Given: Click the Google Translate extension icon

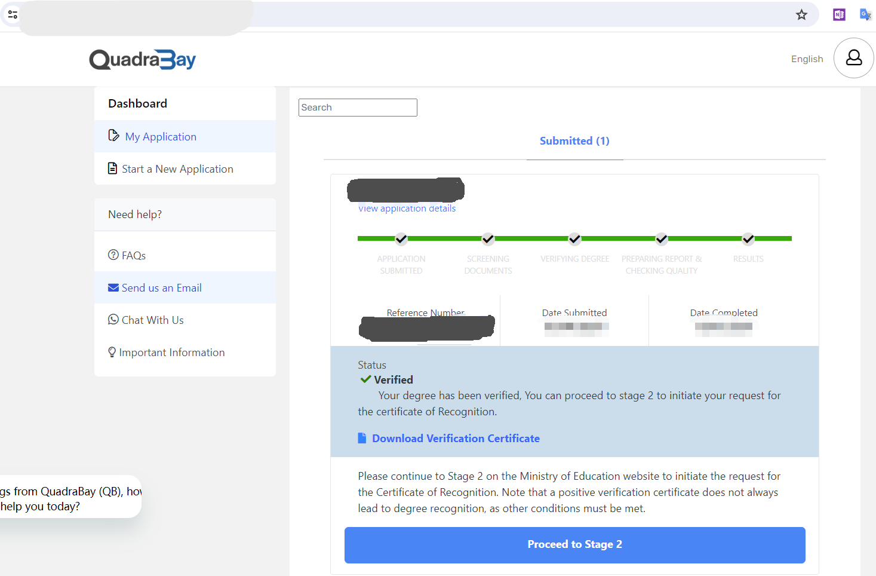Looking at the screenshot, I should 865,15.
